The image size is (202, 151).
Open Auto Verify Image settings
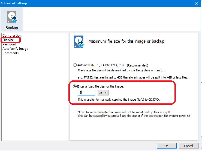15,49
